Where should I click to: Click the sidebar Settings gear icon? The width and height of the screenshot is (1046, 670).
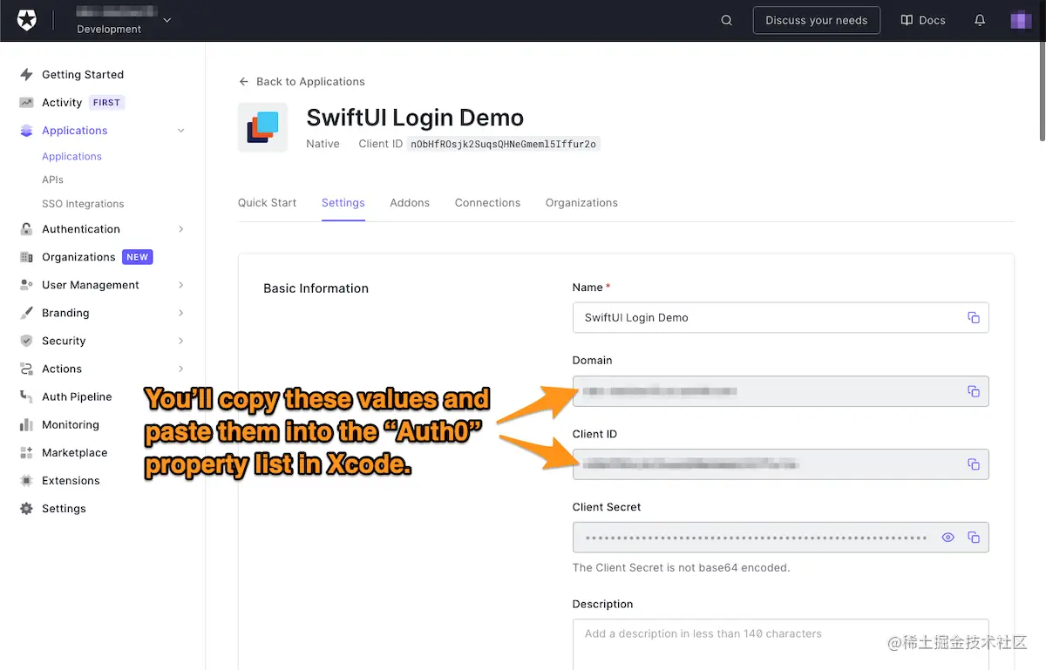coord(26,508)
